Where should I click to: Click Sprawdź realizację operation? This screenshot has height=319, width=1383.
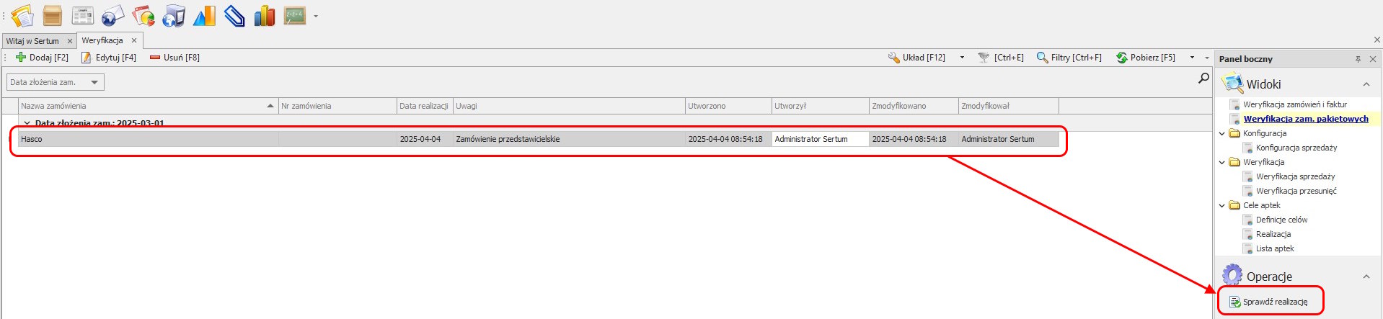tap(1274, 302)
